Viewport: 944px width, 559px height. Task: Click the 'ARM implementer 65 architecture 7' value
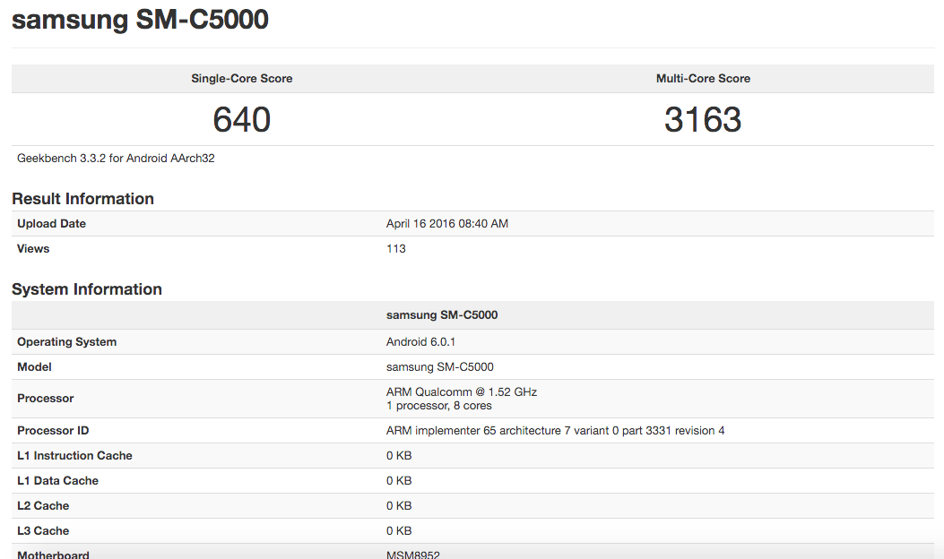point(555,431)
